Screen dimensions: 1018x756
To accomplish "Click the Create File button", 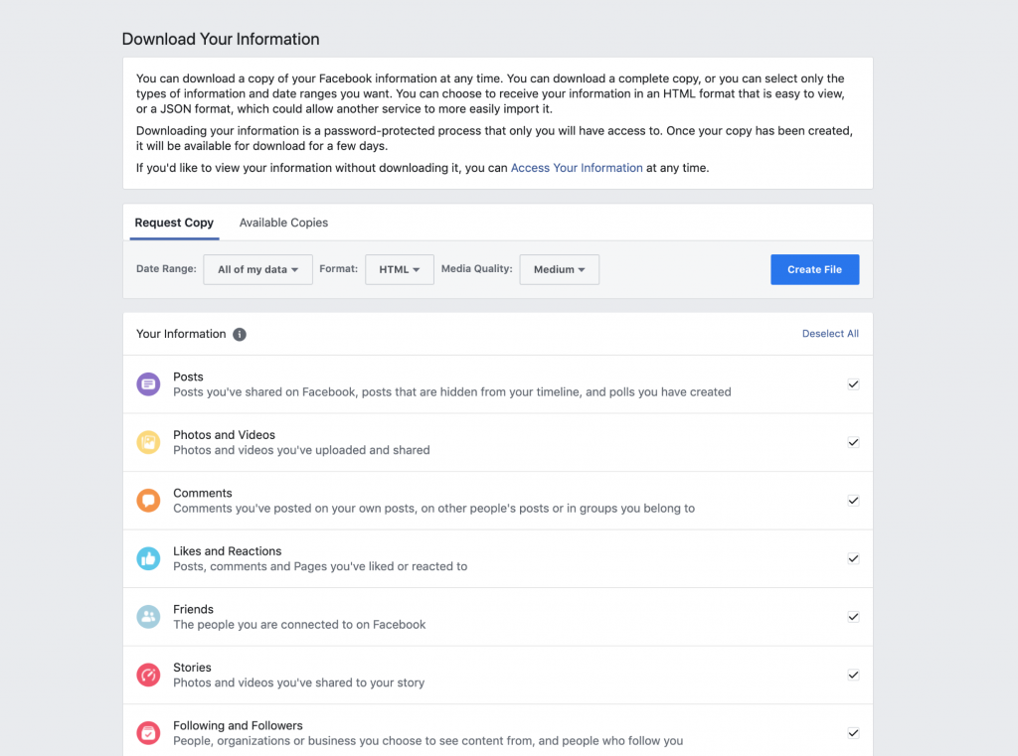I will (815, 269).
